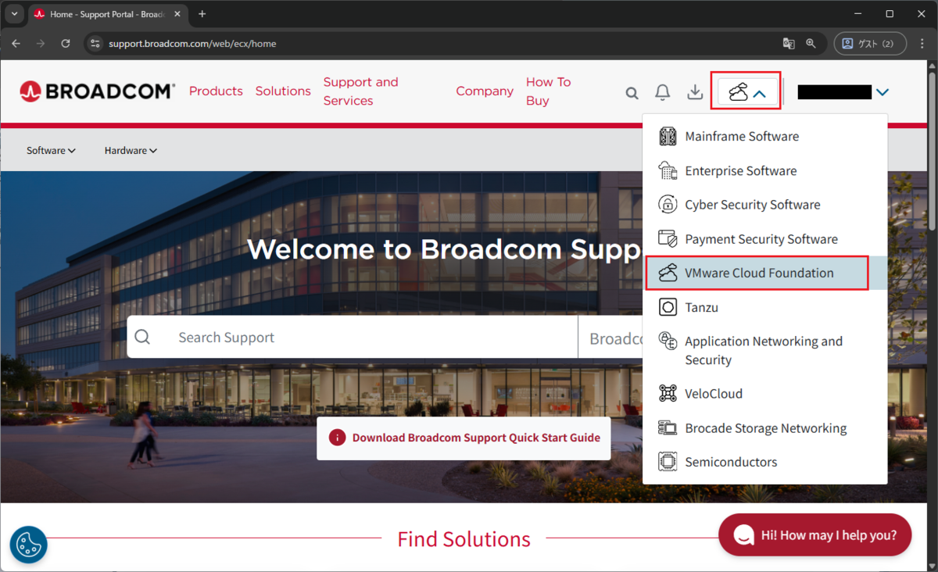
Task: Click the Mainframe Software icon
Action: tap(668, 137)
